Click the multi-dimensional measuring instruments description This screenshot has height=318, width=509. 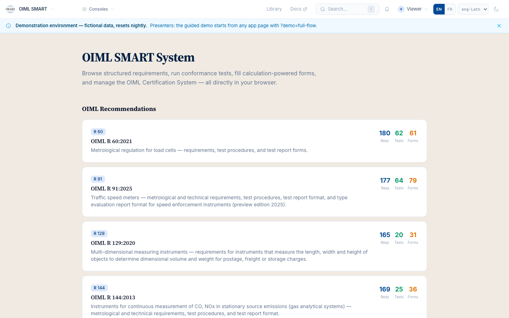pyautogui.click(x=229, y=255)
